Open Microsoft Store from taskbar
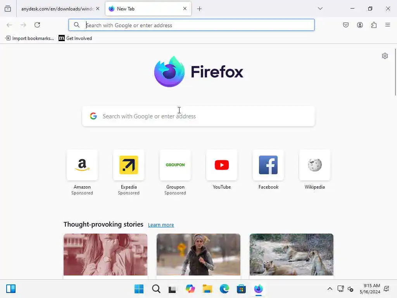The width and height of the screenshot is (397, 298). (241, 289)
